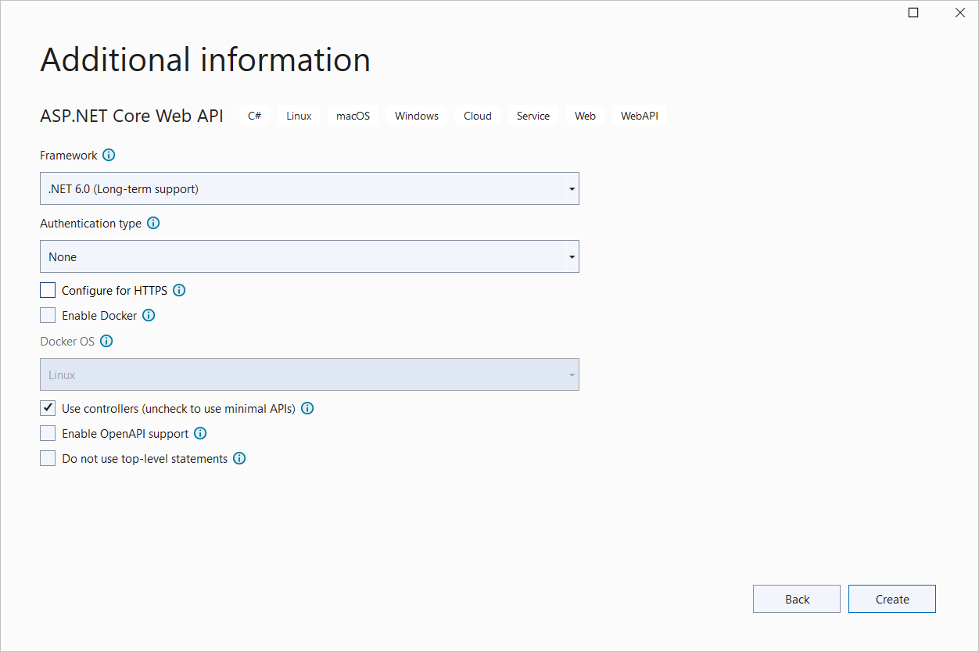This screenshot has height=652, width=979.
Task: Click the info icon next to Framework
Action: tap(109, 155)
